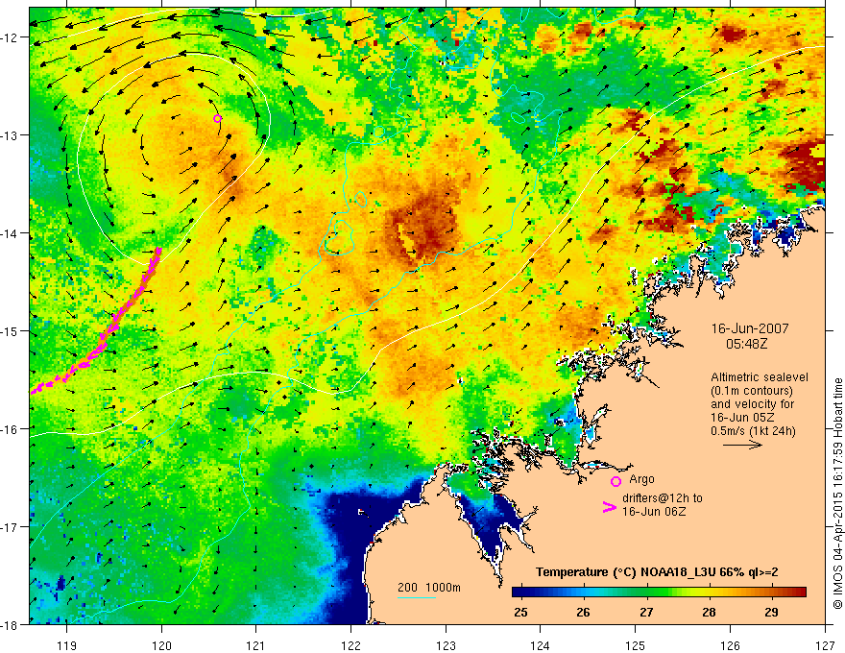Click the Argo legend circle symbol
845x653 pixels.
(x=616, y=482)
